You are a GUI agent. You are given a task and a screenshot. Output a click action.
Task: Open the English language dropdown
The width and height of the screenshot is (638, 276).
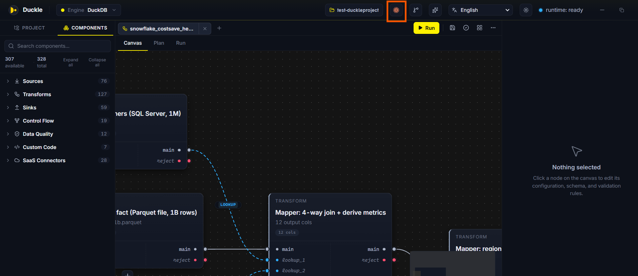tap(480, 10)
